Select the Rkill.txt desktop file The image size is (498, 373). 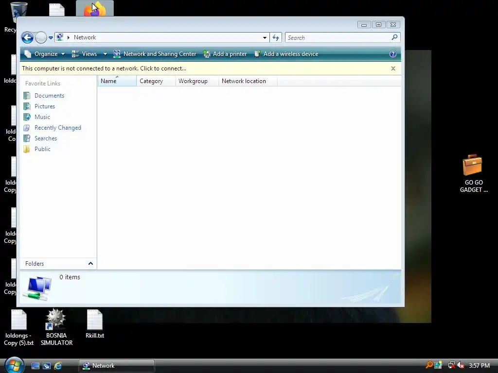click(95, 323)
